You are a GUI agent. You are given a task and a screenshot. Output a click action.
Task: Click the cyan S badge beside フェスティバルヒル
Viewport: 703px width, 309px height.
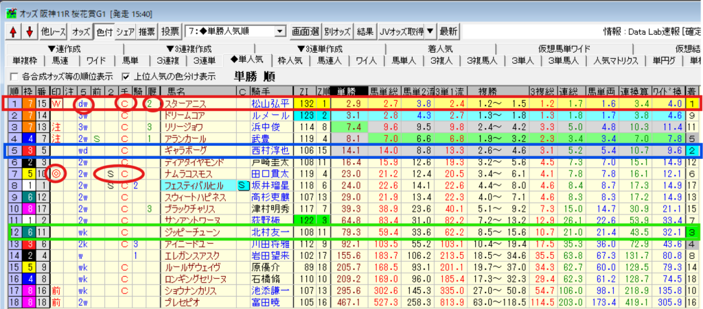[242, 185]
